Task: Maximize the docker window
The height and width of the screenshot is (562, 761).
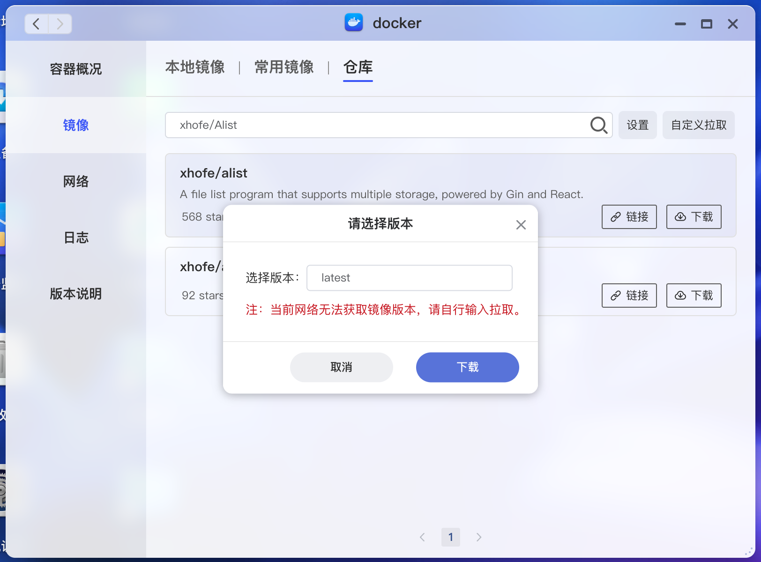Action: coord(706,24)
